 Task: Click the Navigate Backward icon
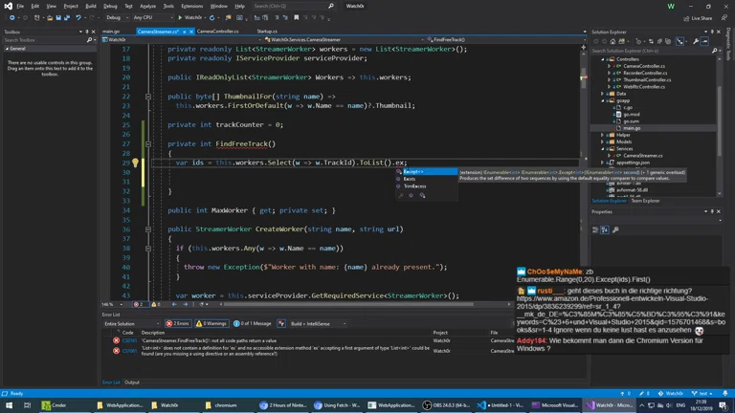(x=11, y=18)
